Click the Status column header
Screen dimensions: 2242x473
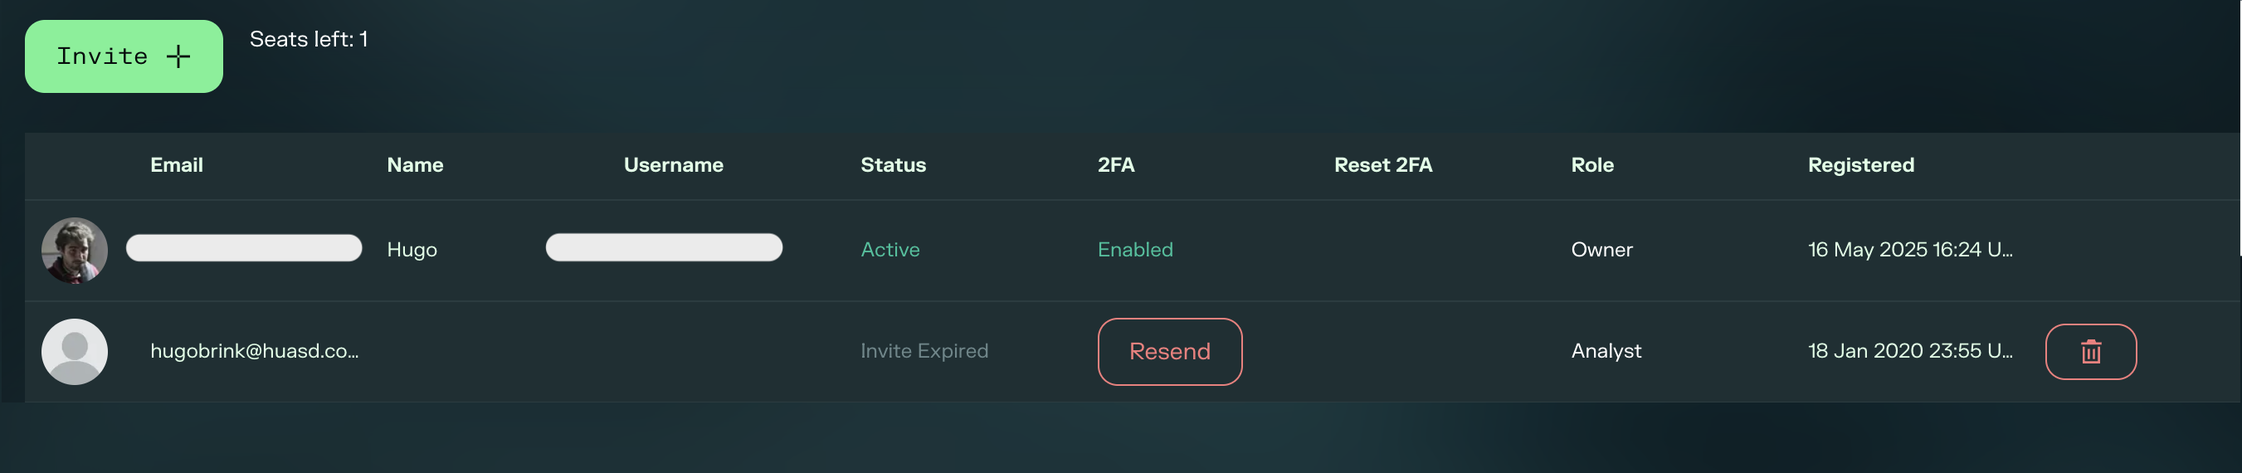[x=893, y=165]
